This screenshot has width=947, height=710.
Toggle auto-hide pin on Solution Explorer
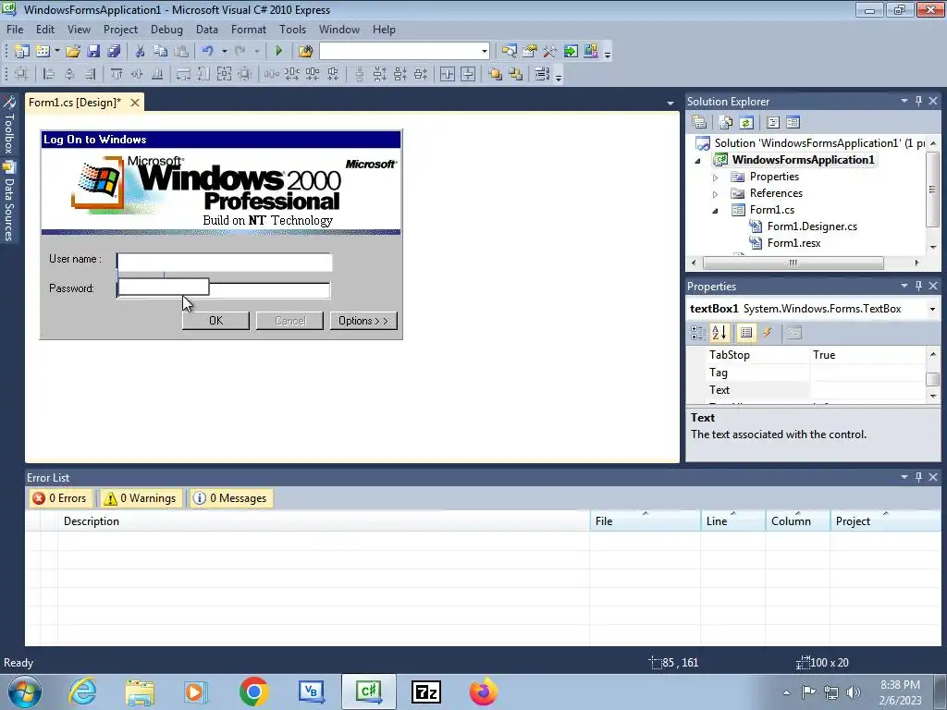pyautogui.click(x=918, y=101)
